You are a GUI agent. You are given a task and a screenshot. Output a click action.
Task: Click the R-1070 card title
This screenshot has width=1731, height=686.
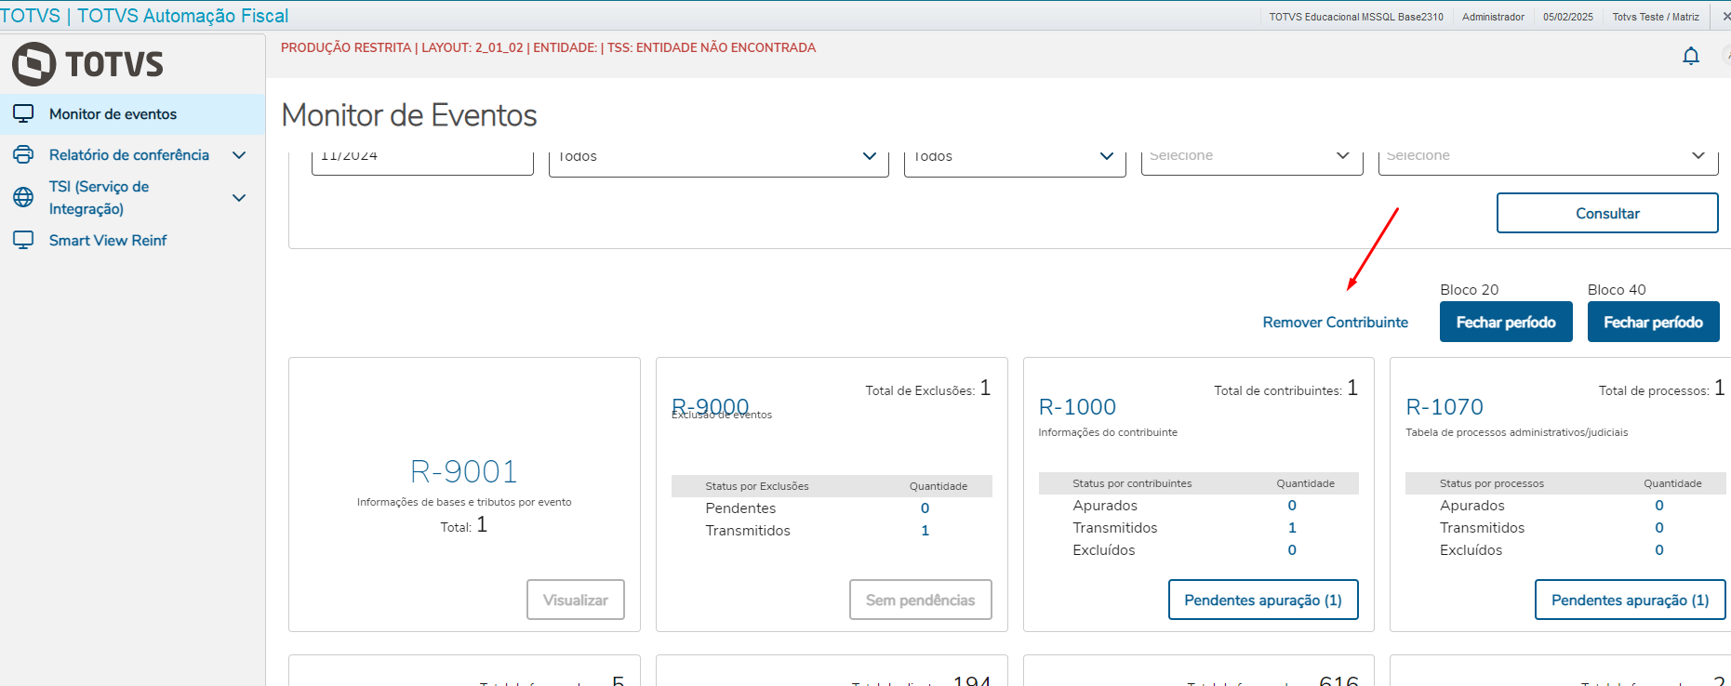[1445, 407]
